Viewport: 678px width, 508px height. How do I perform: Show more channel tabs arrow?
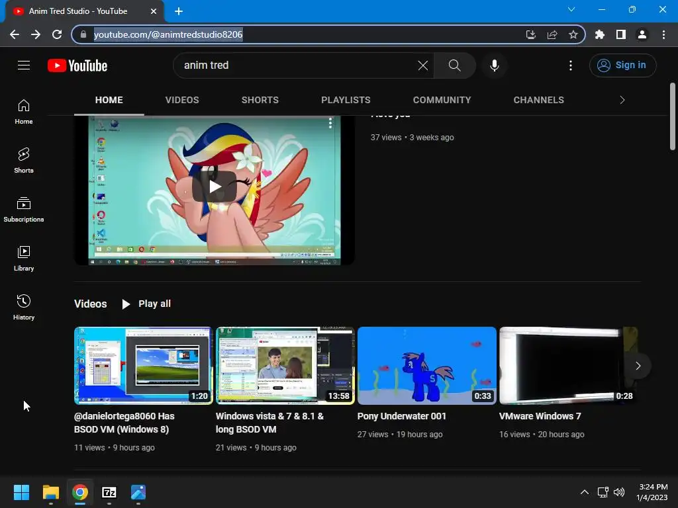[622, 100]
